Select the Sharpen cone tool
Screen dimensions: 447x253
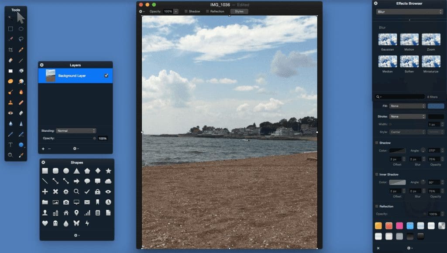pos(21,123)
